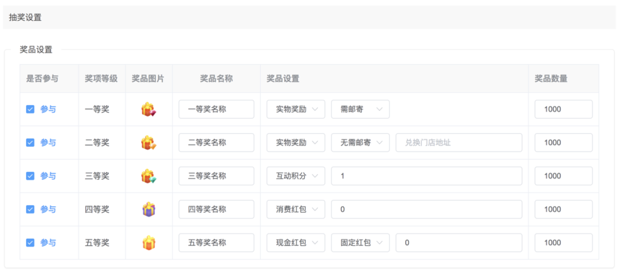Open the 无需邮寄 shipping dropdown
This screenshot has width=620, height=274.
coord(360,142)
